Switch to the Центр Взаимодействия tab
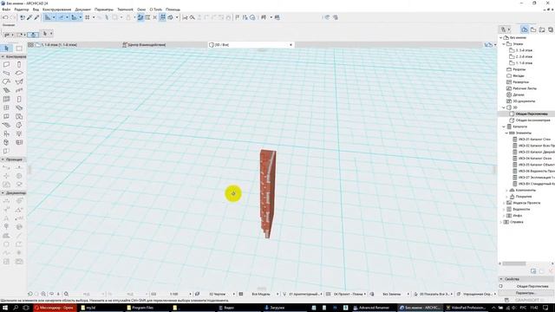Image resolution: width=555 pixels, height=312 pixels. coord(146,45)
